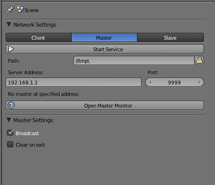This screenshot has height=185, width=215.
Task: Grab the Network Settings panel grip lines
Action: pyautogui.click(x=201, y=24)
